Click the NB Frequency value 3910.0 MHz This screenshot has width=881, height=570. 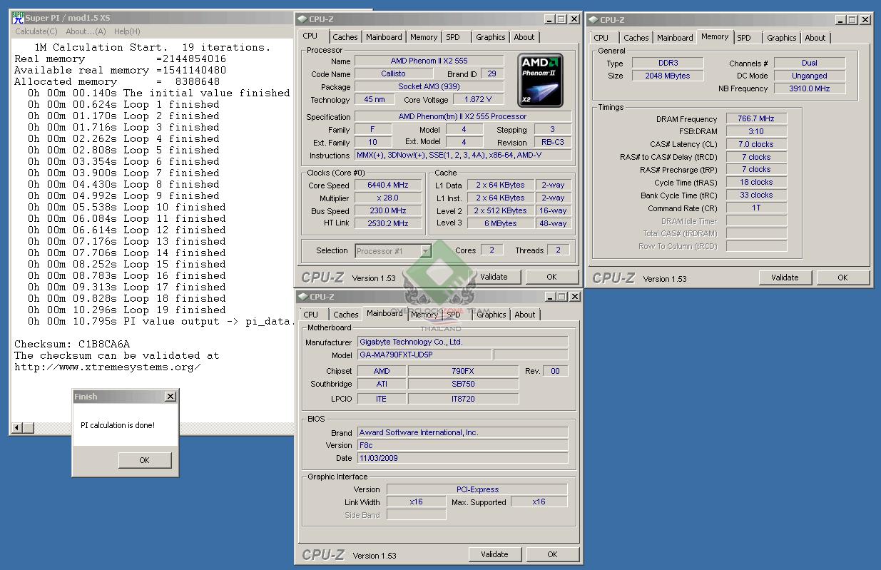coord(810,88)
